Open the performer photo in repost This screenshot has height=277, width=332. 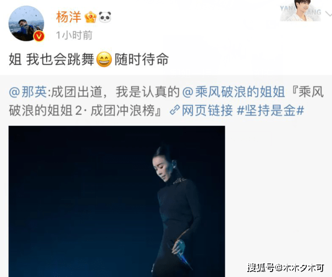[117, 201]
